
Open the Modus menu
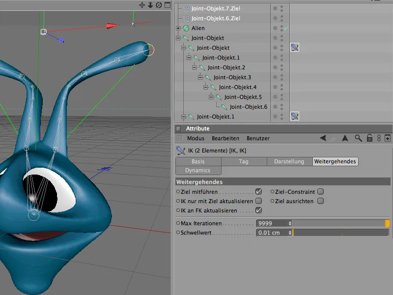click(196, 138)
